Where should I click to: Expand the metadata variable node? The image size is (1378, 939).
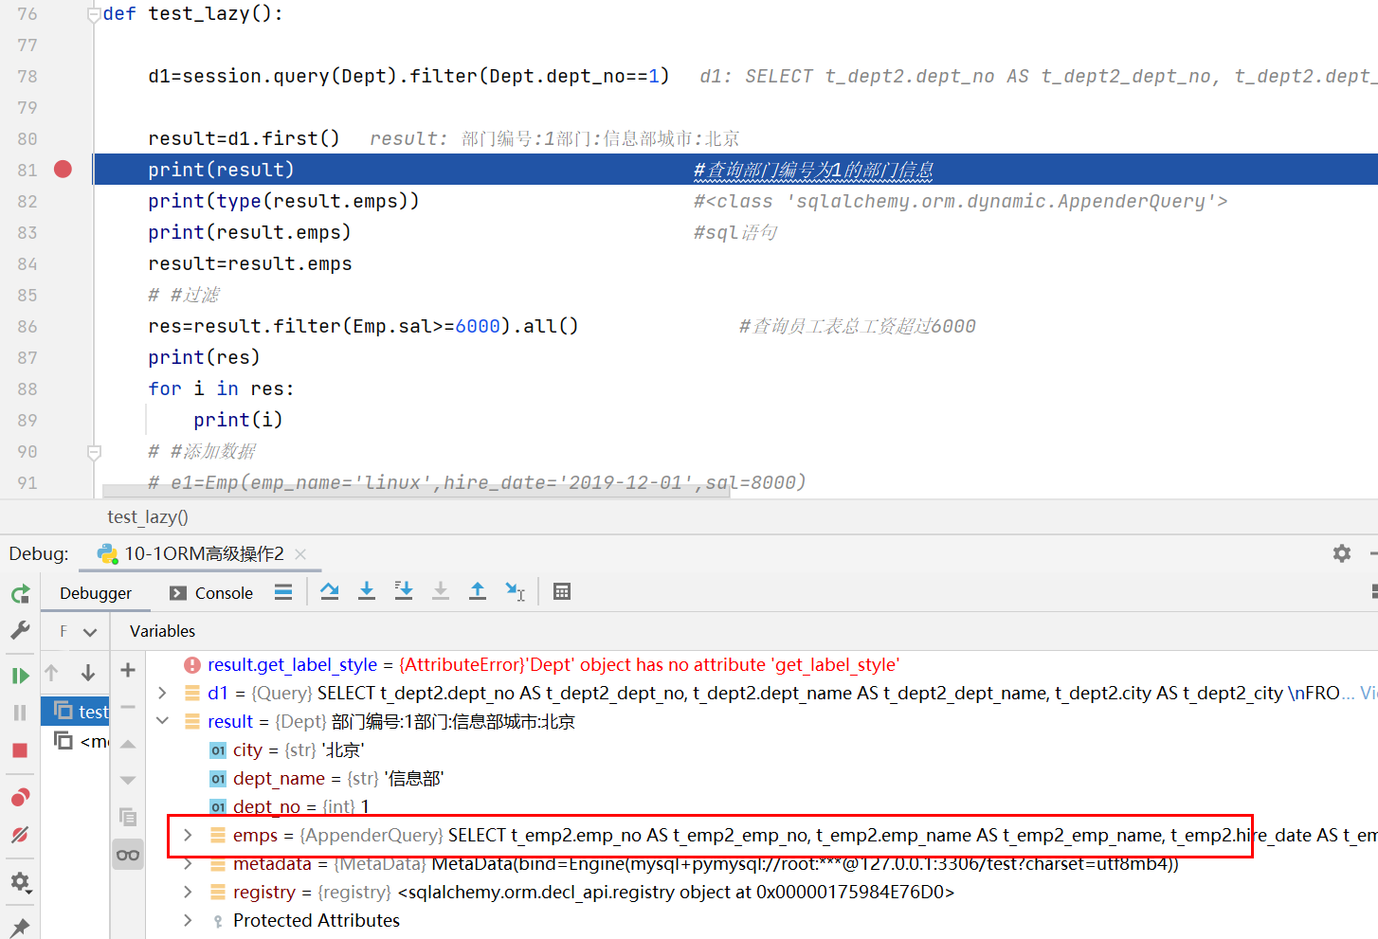click(188, 863)
